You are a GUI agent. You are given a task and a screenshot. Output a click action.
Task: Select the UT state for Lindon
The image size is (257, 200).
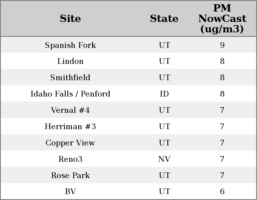tap(164, 61)
